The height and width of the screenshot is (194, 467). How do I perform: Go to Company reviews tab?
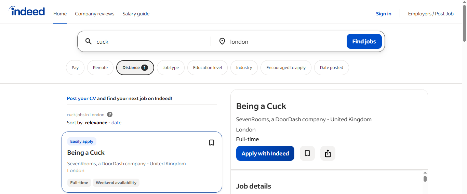95,14
